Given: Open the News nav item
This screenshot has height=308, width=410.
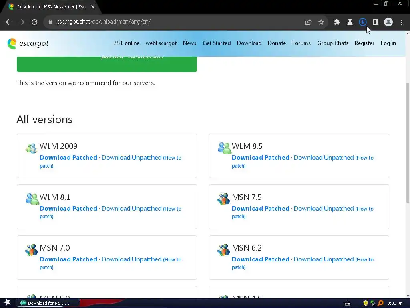Looking at the screenshot, I should coord(189,43).
